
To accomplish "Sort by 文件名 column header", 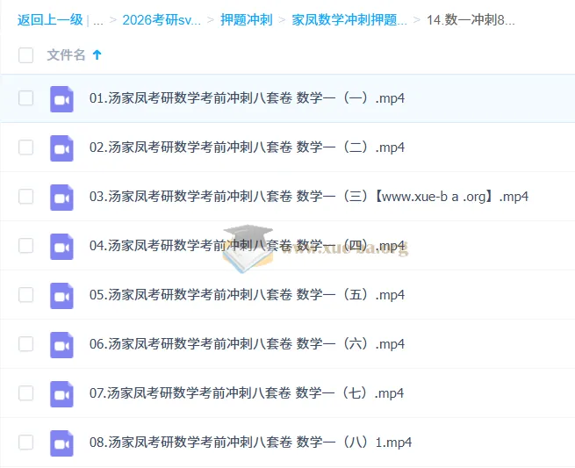I will (66, 55).
